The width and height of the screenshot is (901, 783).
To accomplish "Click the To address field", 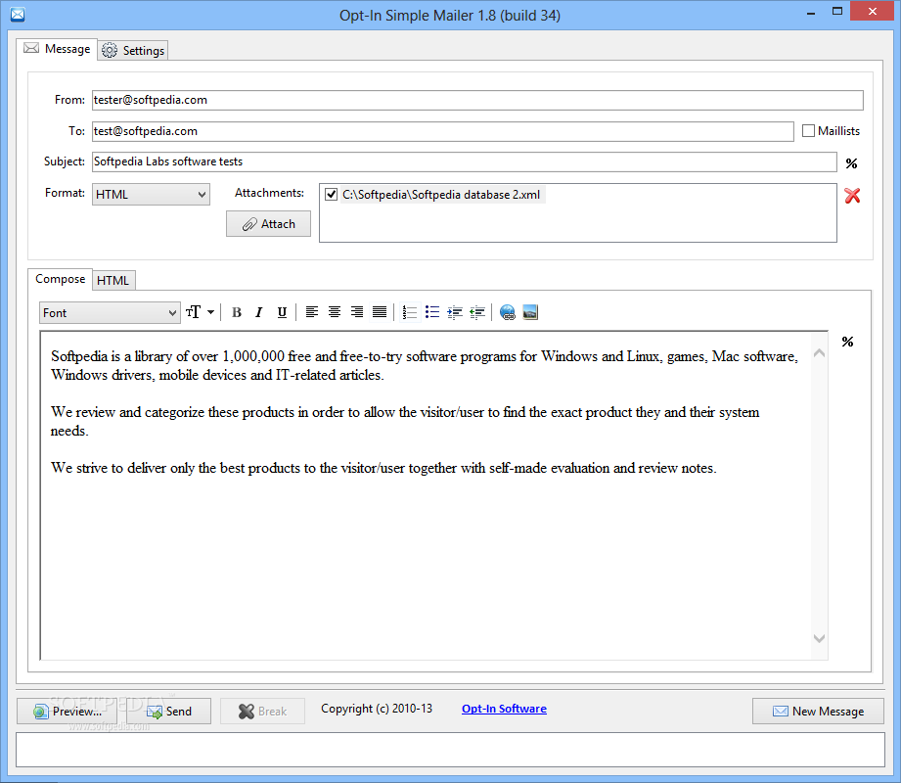I will pos(443,131).
